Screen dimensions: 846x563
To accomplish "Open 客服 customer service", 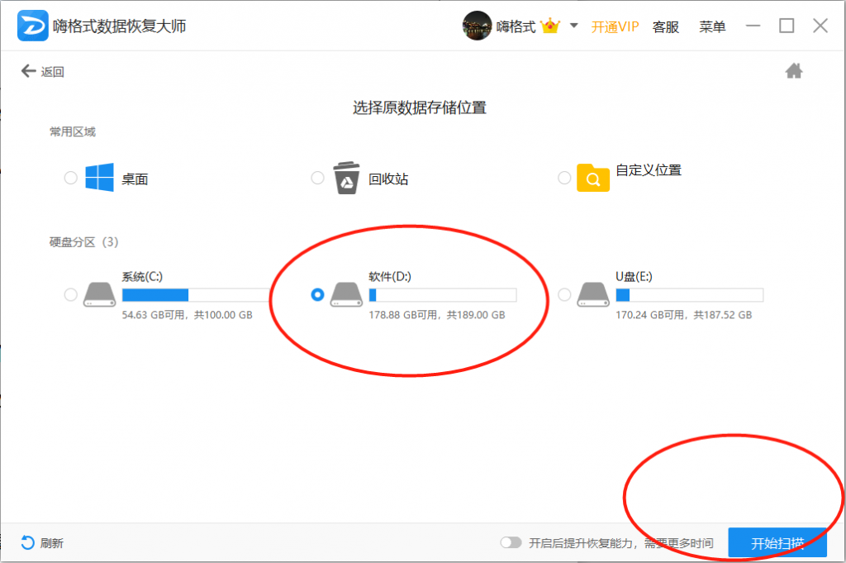I will pyautogui.click(x=666, y=26).
